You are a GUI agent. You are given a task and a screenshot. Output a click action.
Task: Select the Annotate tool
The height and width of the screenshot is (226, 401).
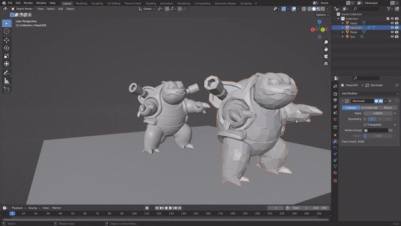pyautogui.click(x=7, y=73)
